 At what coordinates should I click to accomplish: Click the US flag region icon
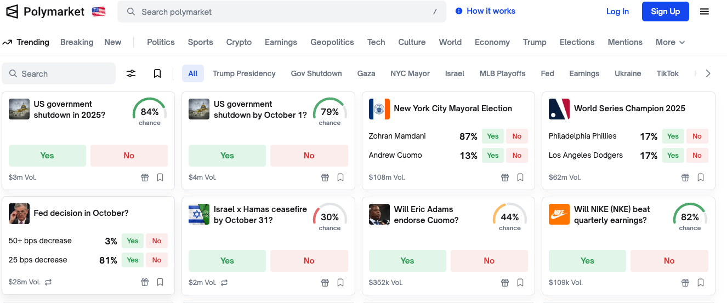pyautogui.click(x=99, y=12)
